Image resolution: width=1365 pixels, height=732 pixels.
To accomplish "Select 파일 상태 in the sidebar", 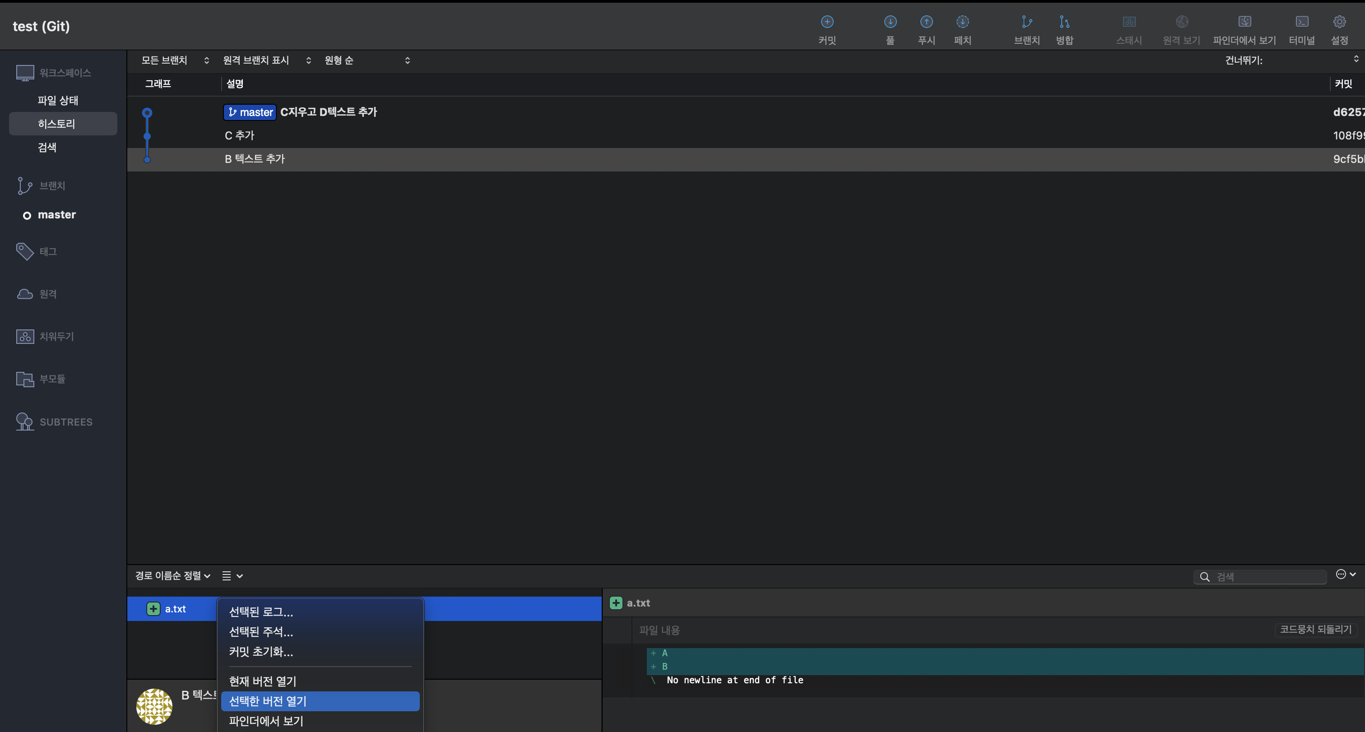I will click(x=58, y=100).
